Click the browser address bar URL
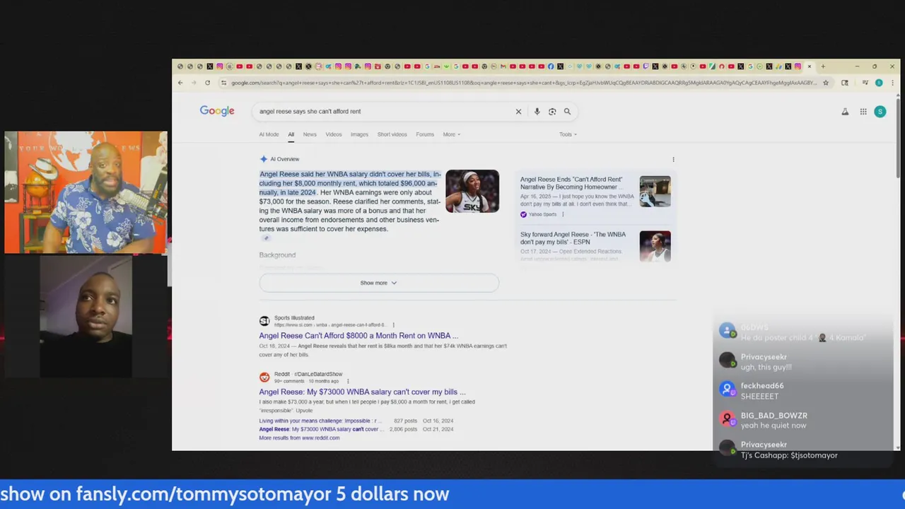 pos(523,83)
